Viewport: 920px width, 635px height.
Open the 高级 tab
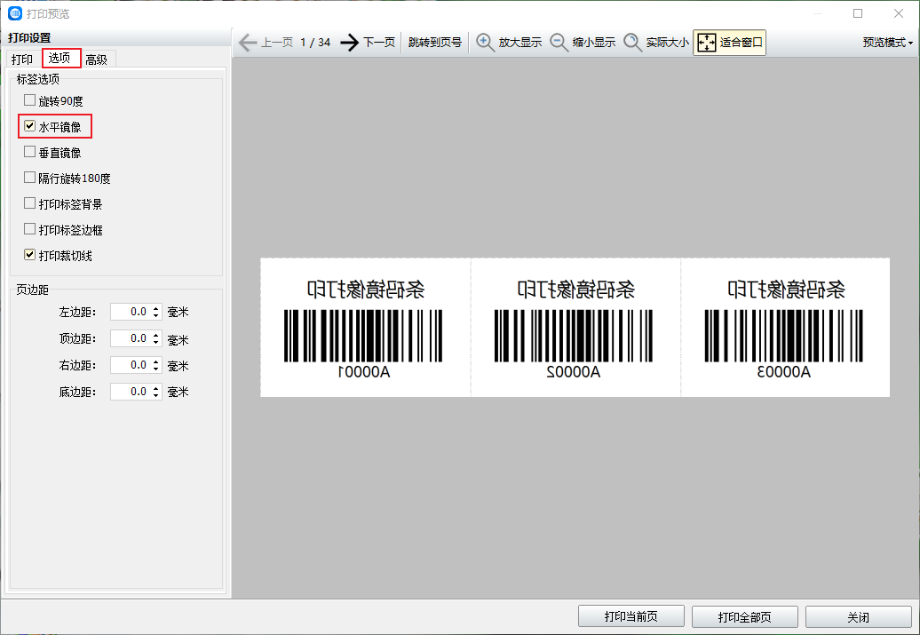click(97, 60)
